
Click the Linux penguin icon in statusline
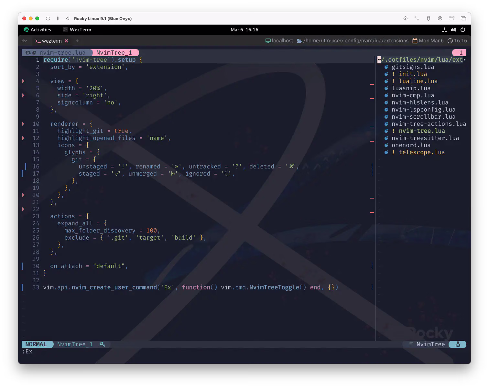(458, 344)
